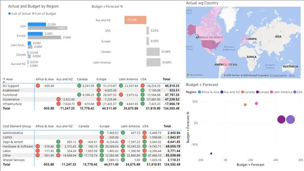Select USA in scatter chart legend
304x171 pixels.
tap(298, 92)
